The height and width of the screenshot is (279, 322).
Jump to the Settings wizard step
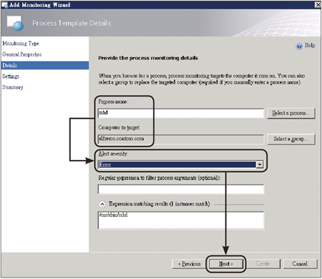pos(11,77)
